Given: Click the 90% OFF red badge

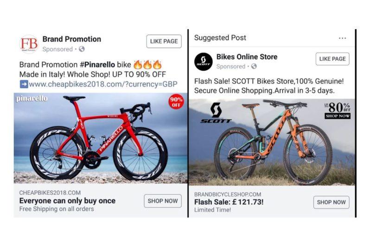Looking at the screenshot, I should 176,102.
